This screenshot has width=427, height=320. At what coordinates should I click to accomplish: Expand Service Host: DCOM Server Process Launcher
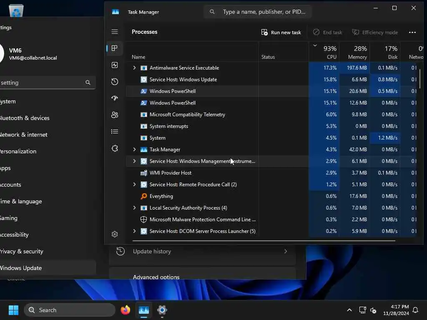pos(134,231)
